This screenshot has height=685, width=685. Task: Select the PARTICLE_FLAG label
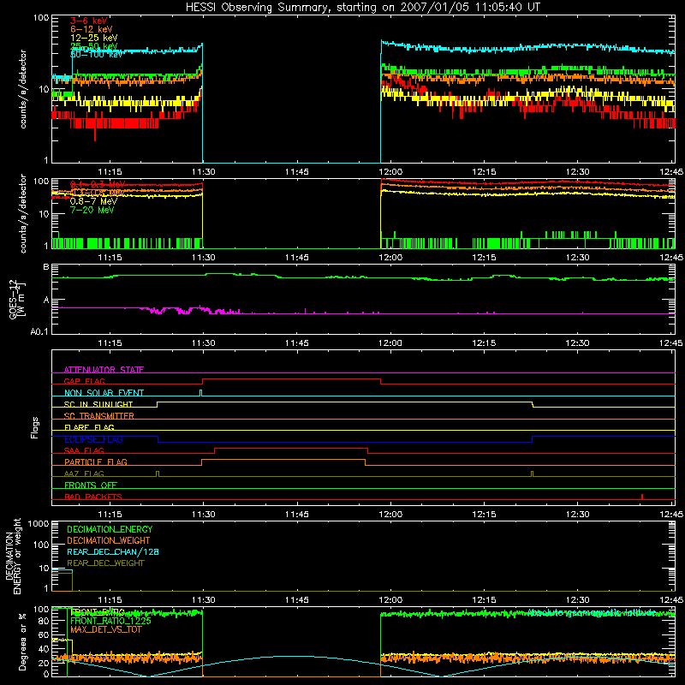coord(96,462)
